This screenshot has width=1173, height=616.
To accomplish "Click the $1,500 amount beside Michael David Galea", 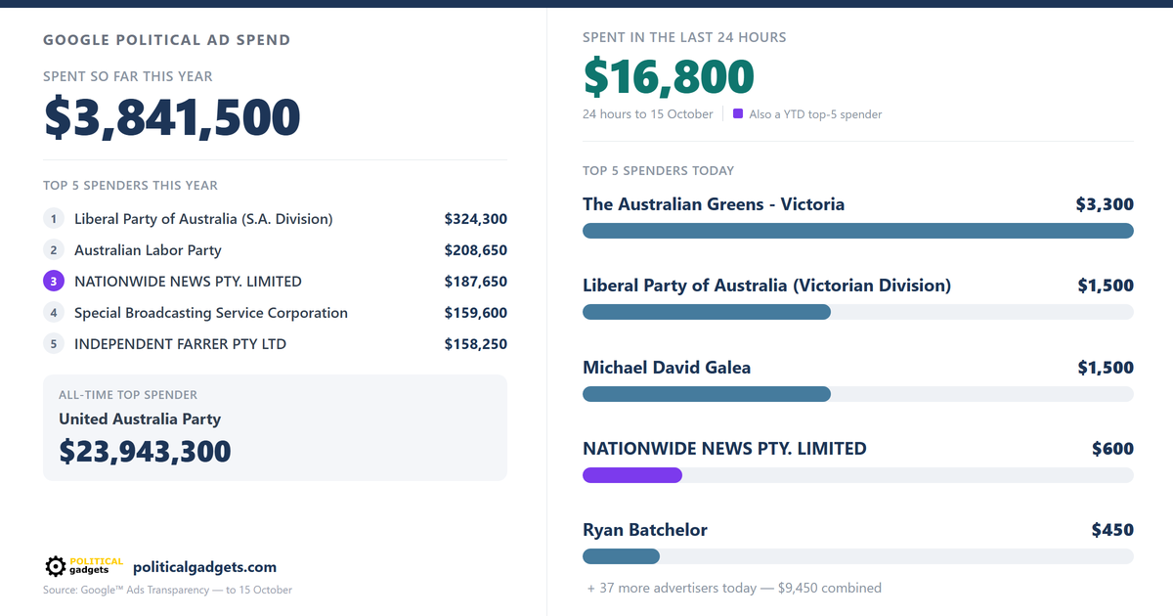I will click(1106, 368).
